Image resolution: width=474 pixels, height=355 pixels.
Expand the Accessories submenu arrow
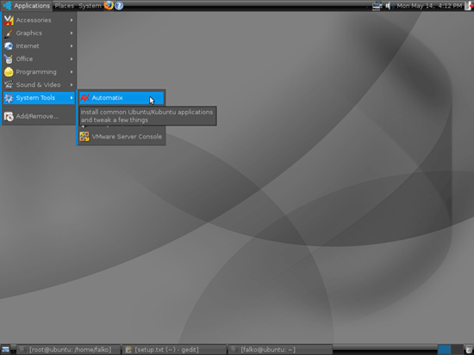tap(72, 21)
